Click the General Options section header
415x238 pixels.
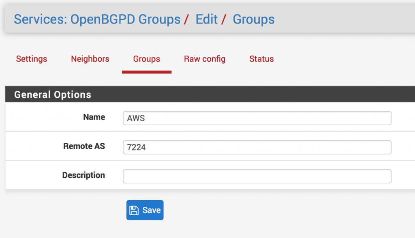tap(53, 95)
